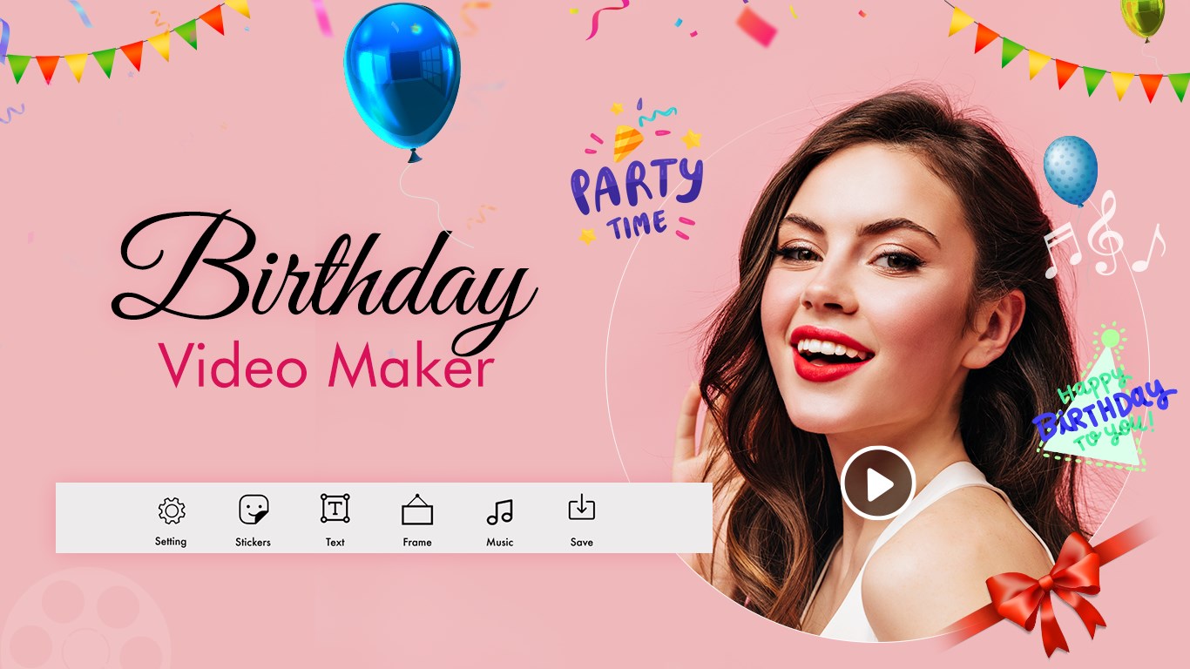Click the "Video Maker" title text

tap(327, 367)
